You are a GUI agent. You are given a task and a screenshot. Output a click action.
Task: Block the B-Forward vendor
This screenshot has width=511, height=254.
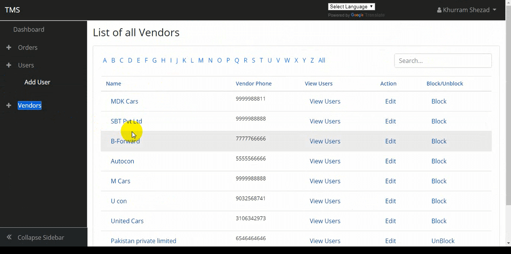439,141
